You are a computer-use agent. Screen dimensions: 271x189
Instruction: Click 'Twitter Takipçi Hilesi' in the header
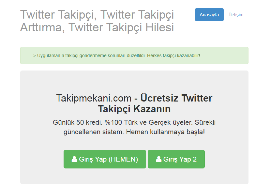point(121,27)
